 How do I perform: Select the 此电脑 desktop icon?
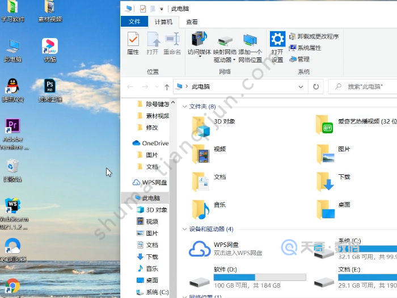(12, 51)
